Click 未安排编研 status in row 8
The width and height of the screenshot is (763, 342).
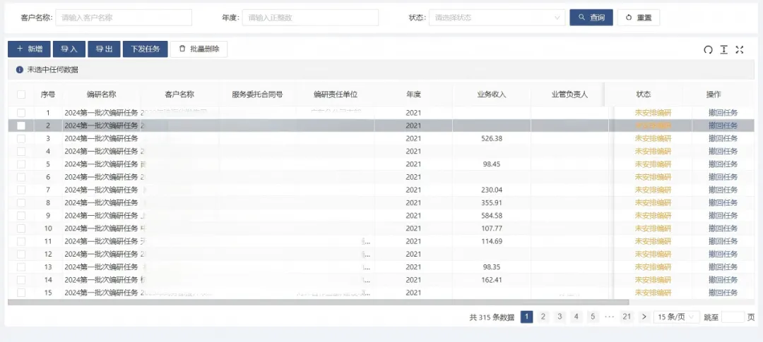click(653, 202)
